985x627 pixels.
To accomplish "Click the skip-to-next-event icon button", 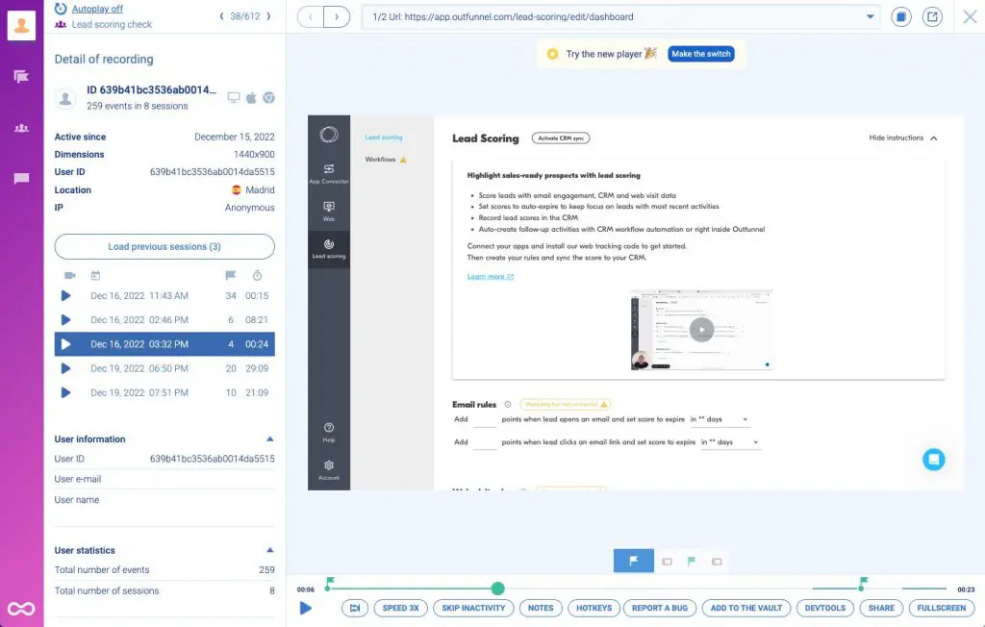I will click(354, 608).
